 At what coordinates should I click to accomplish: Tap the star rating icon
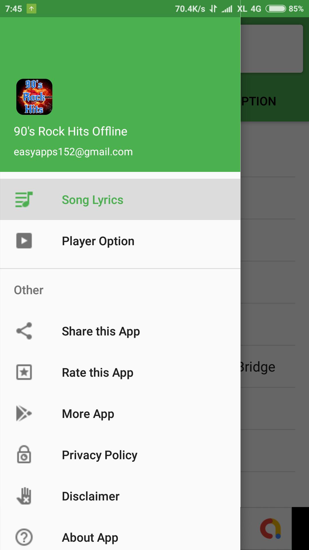[24, 372]
